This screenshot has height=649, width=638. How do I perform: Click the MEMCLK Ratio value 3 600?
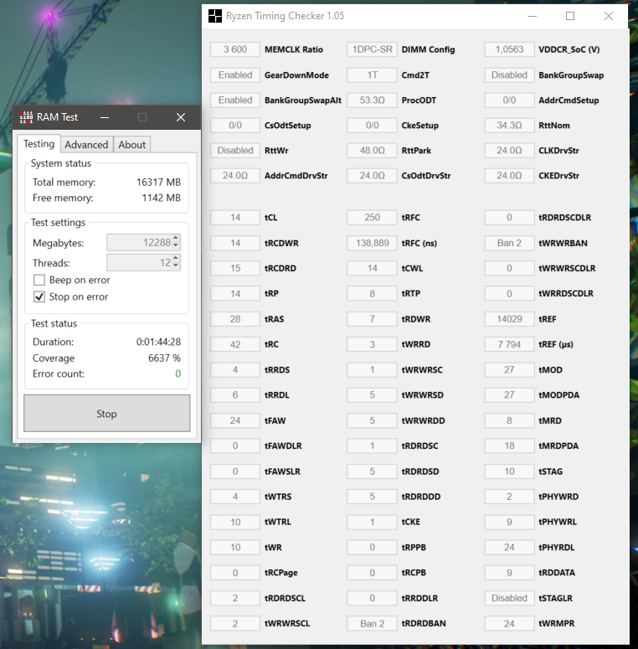(x=235, y=49)
